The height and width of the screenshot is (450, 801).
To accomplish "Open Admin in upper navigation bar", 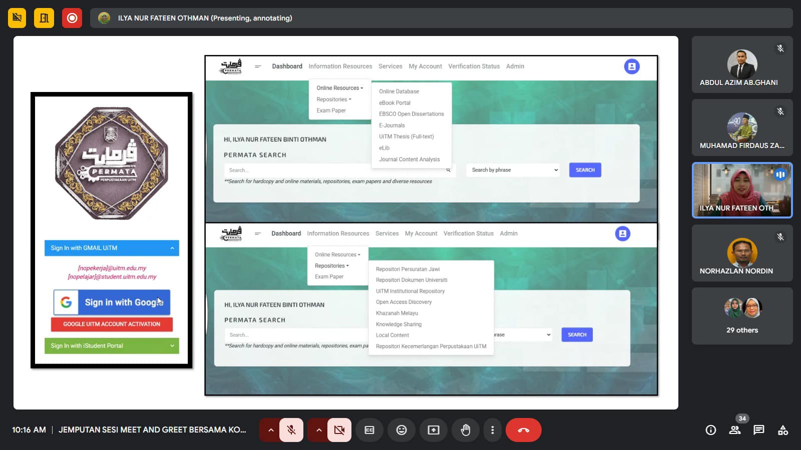I will pos(515,66).
